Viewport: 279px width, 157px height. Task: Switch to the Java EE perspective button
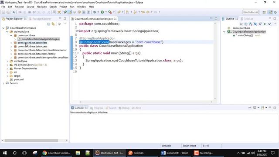pyautogui.click(x=270, y=12)
